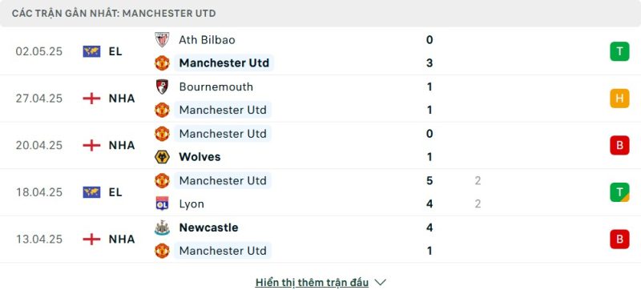Click the Ath Bilbao club crest
The height and width of the screenshot is (290, 641).
point(162,39)
